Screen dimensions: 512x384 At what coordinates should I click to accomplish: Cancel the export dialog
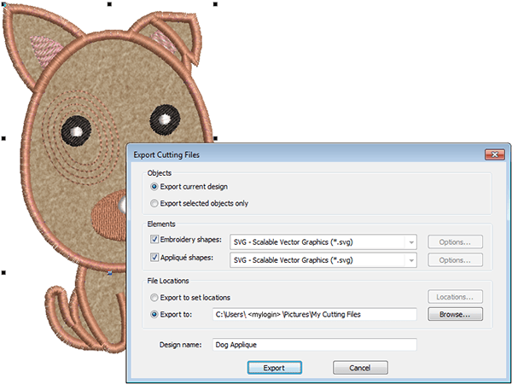(360, 368)
